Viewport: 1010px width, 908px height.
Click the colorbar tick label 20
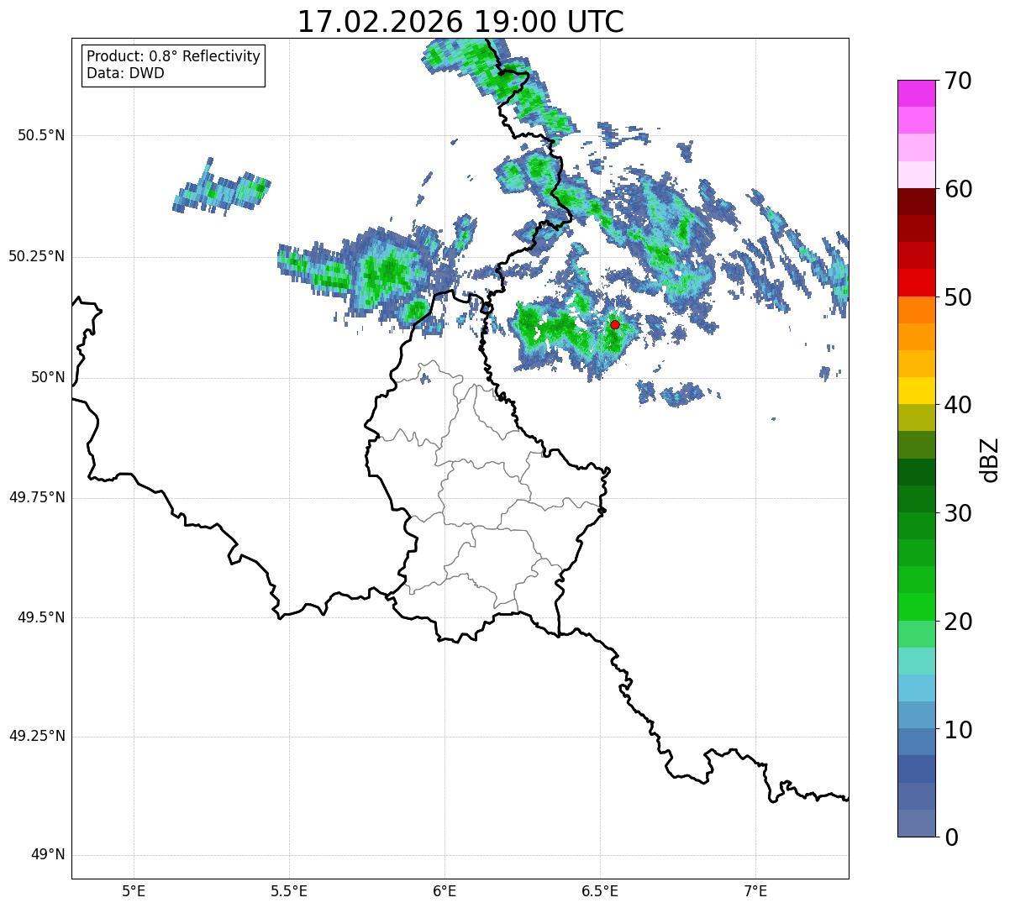point(957,622)
